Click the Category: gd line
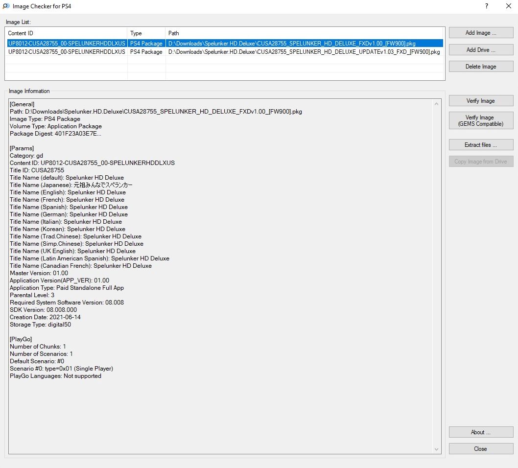518x468 pixels. (x=26, y=156)
